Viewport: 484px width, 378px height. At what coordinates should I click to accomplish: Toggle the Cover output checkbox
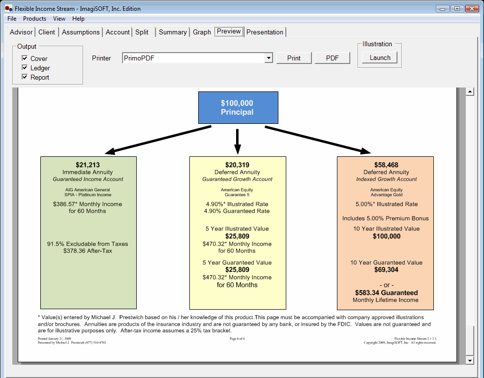click(25, 58)
